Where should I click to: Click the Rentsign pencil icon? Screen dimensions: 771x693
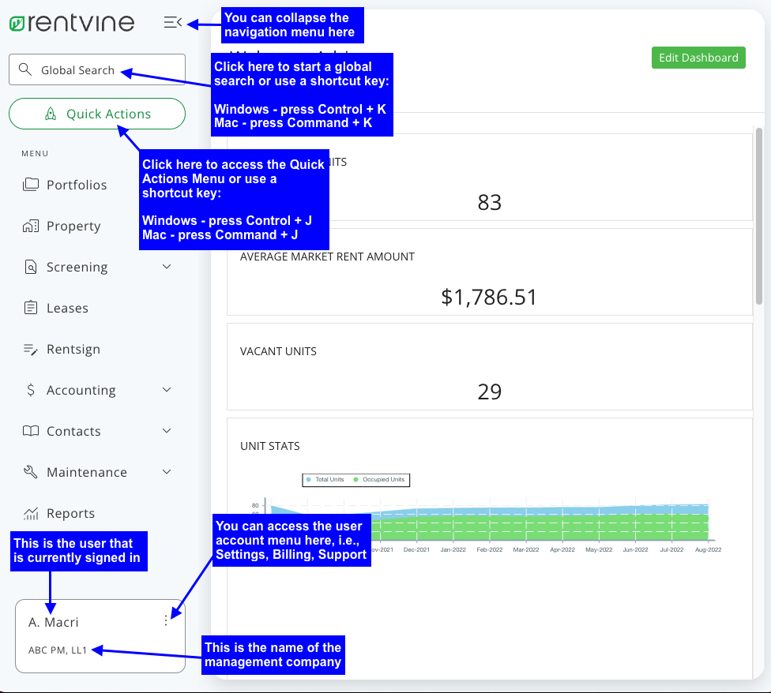(x=31, y=349)
